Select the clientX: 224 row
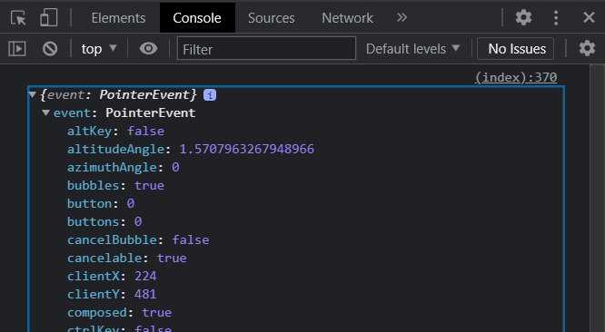 tap(112, 276)
